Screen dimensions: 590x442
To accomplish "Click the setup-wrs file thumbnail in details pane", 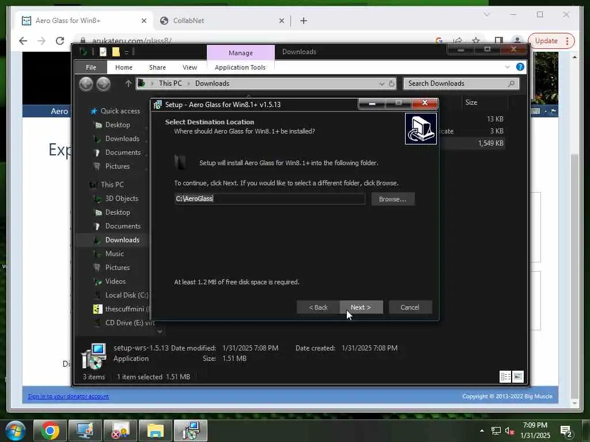I will pos(94,356).
